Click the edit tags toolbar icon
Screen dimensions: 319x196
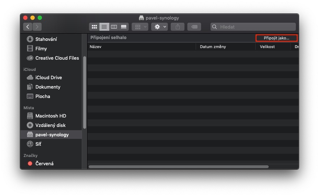point(194,27)
